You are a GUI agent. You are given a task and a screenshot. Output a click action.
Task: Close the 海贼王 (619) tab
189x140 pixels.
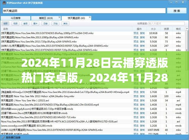point(59,17)
